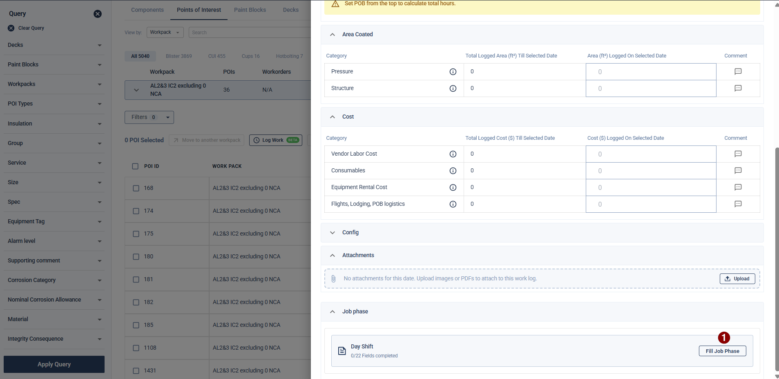Screen dimensions: 779x379
Task: Close the Query panel with X icon
Action: [x=98, y=14]
